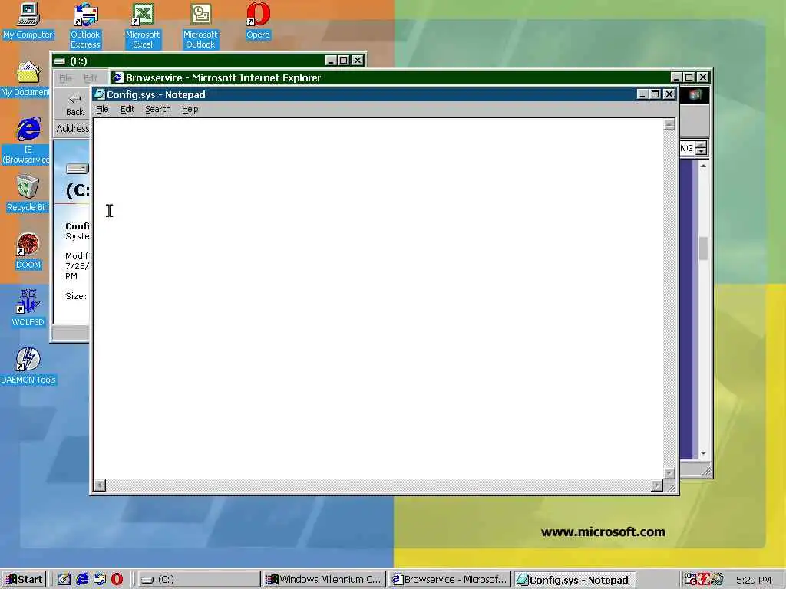Screen dimensions: 786x589
Task: Click Notepad horizontal scrollbar left arrow
Action: click(100, 485)
